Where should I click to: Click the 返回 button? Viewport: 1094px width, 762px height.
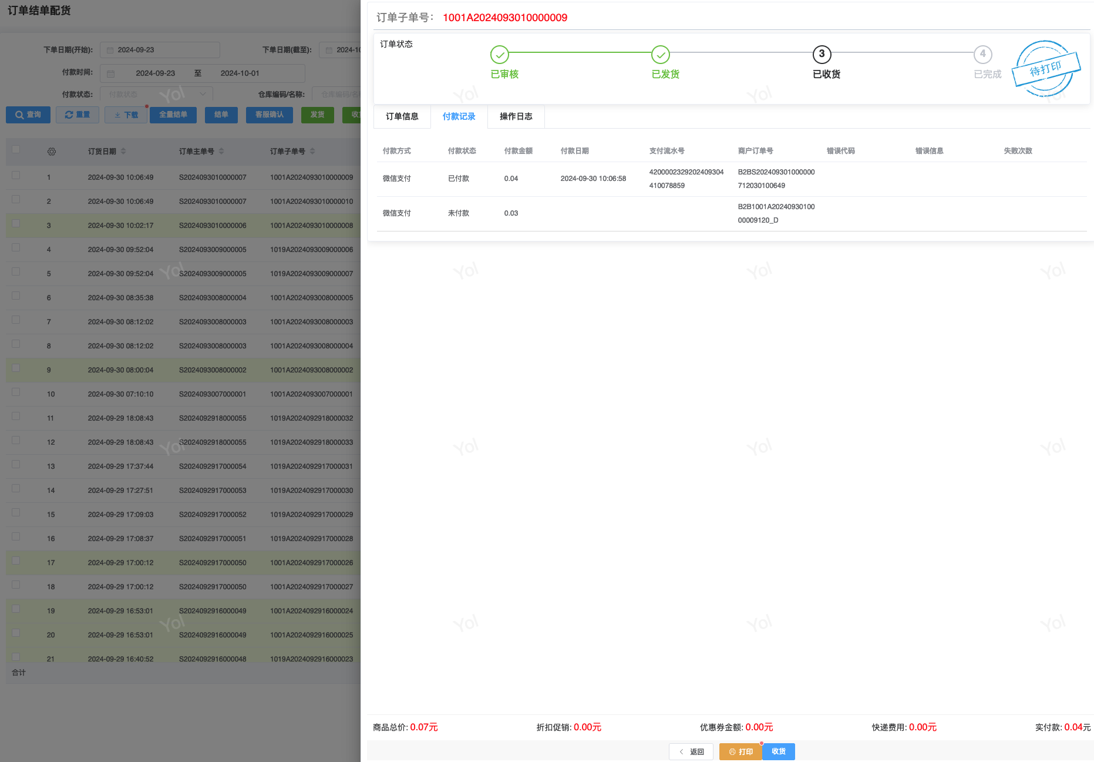[691, 751]
